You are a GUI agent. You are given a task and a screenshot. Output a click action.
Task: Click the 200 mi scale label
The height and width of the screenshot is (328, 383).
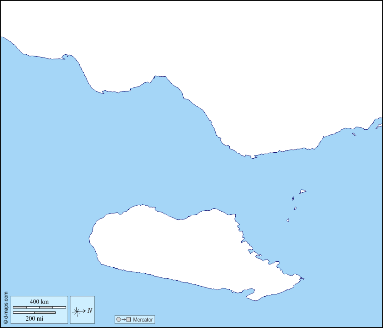click(x=35, y=318)
